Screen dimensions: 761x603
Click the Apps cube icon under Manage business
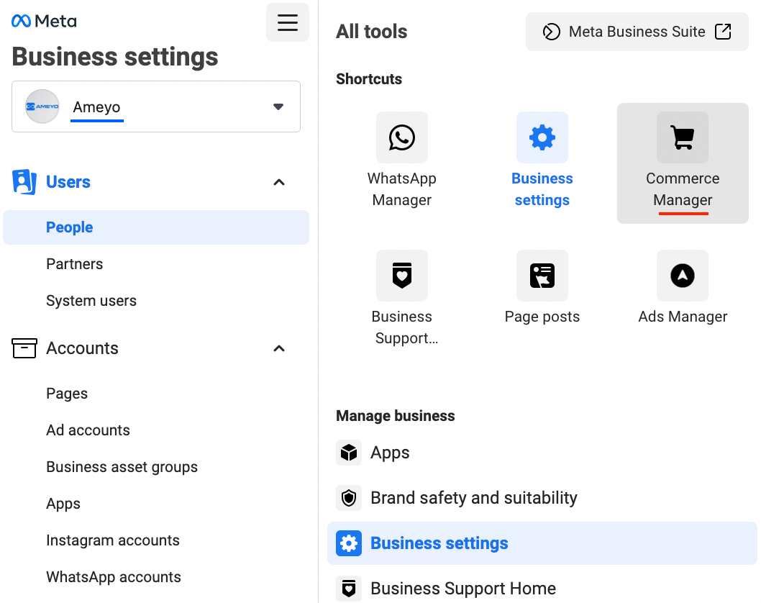[x=348, y=453]
